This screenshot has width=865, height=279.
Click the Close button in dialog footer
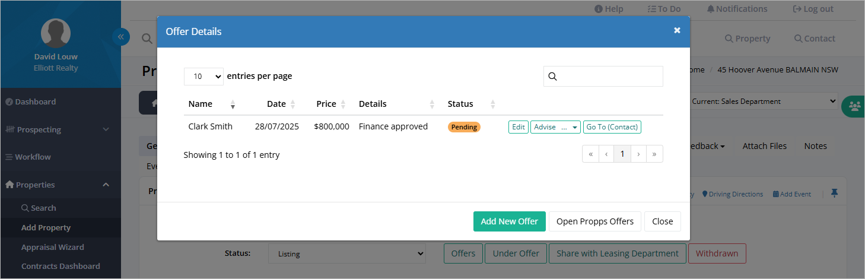tap(663, 221)
